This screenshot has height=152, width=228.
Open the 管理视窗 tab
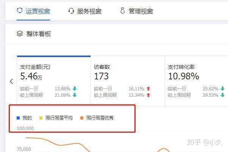pos(137,11)
